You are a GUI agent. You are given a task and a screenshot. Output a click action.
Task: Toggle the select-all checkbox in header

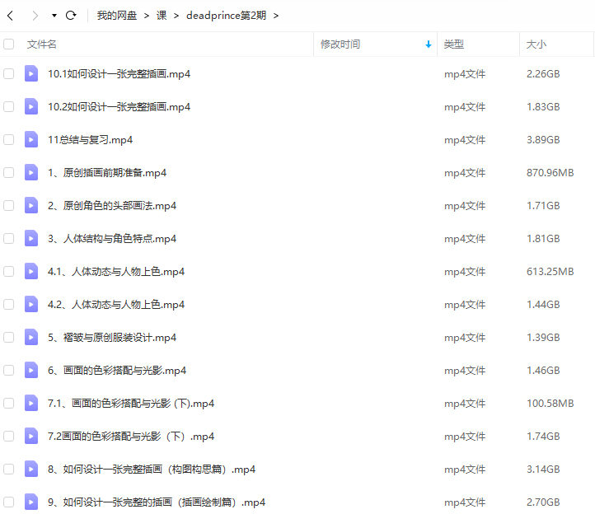(9, 44)
